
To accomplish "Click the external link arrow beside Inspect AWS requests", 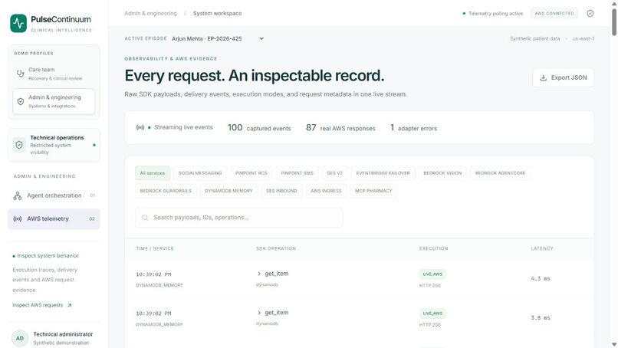I will (69, 305).
